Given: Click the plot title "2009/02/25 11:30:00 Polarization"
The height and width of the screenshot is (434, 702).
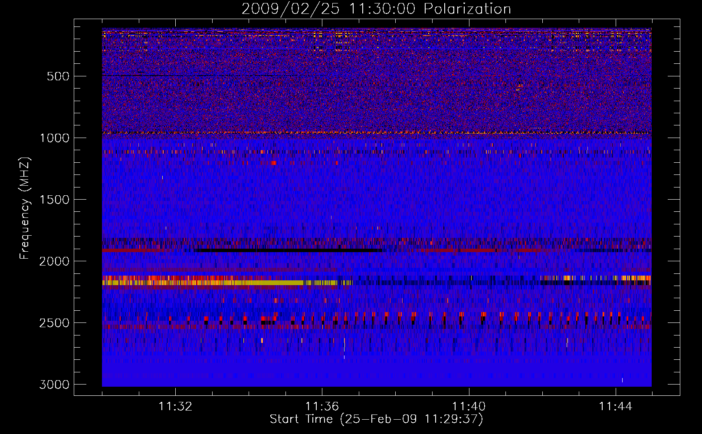Looking at the screenshot, I should point(376,9).
